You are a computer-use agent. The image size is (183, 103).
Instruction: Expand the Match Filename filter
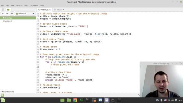[7, 92]
